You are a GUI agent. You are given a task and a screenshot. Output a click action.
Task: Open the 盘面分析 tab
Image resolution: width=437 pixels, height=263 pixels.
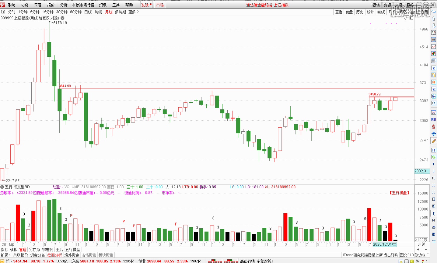click(54, 255)
